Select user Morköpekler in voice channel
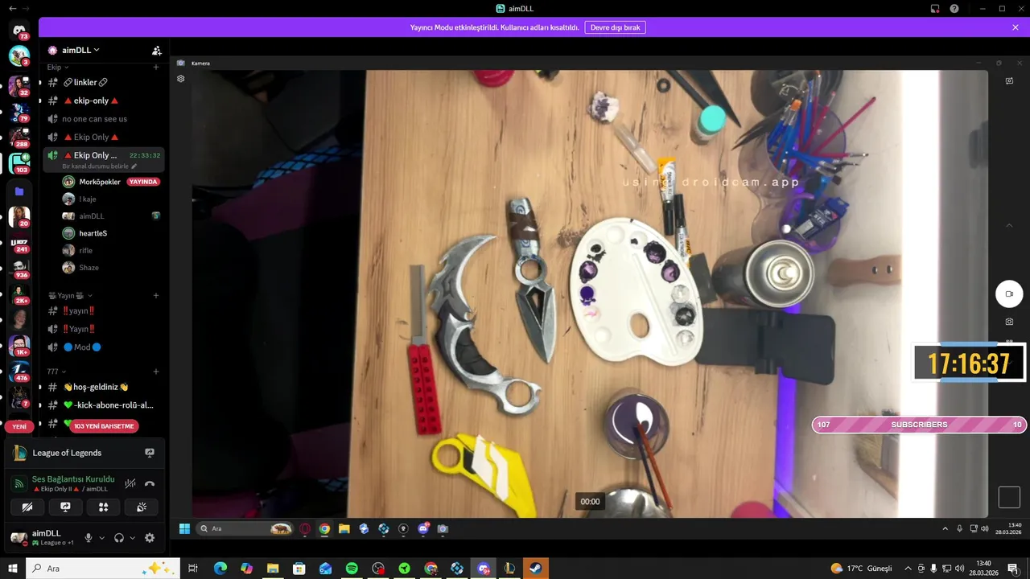The width and height of the screenshot is (1030, 579). click(x=100, y=182)
